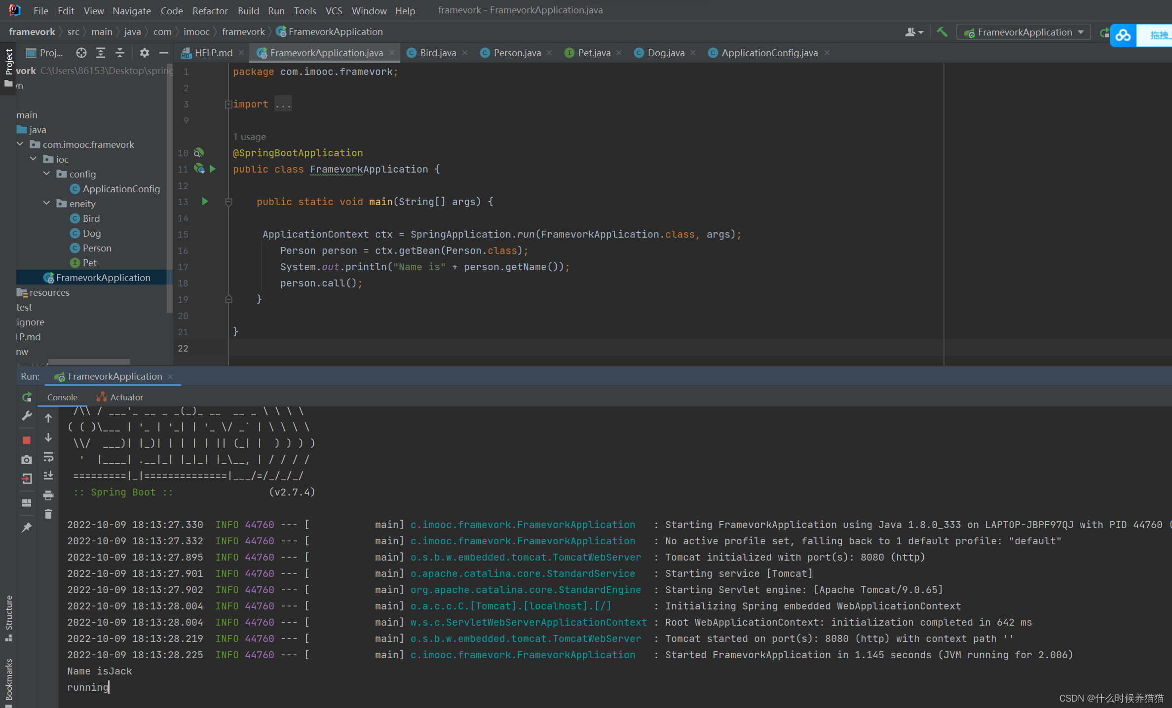Clear console with trash icon
This screenshot has height=708, width=1172.
tap(48, 514)
